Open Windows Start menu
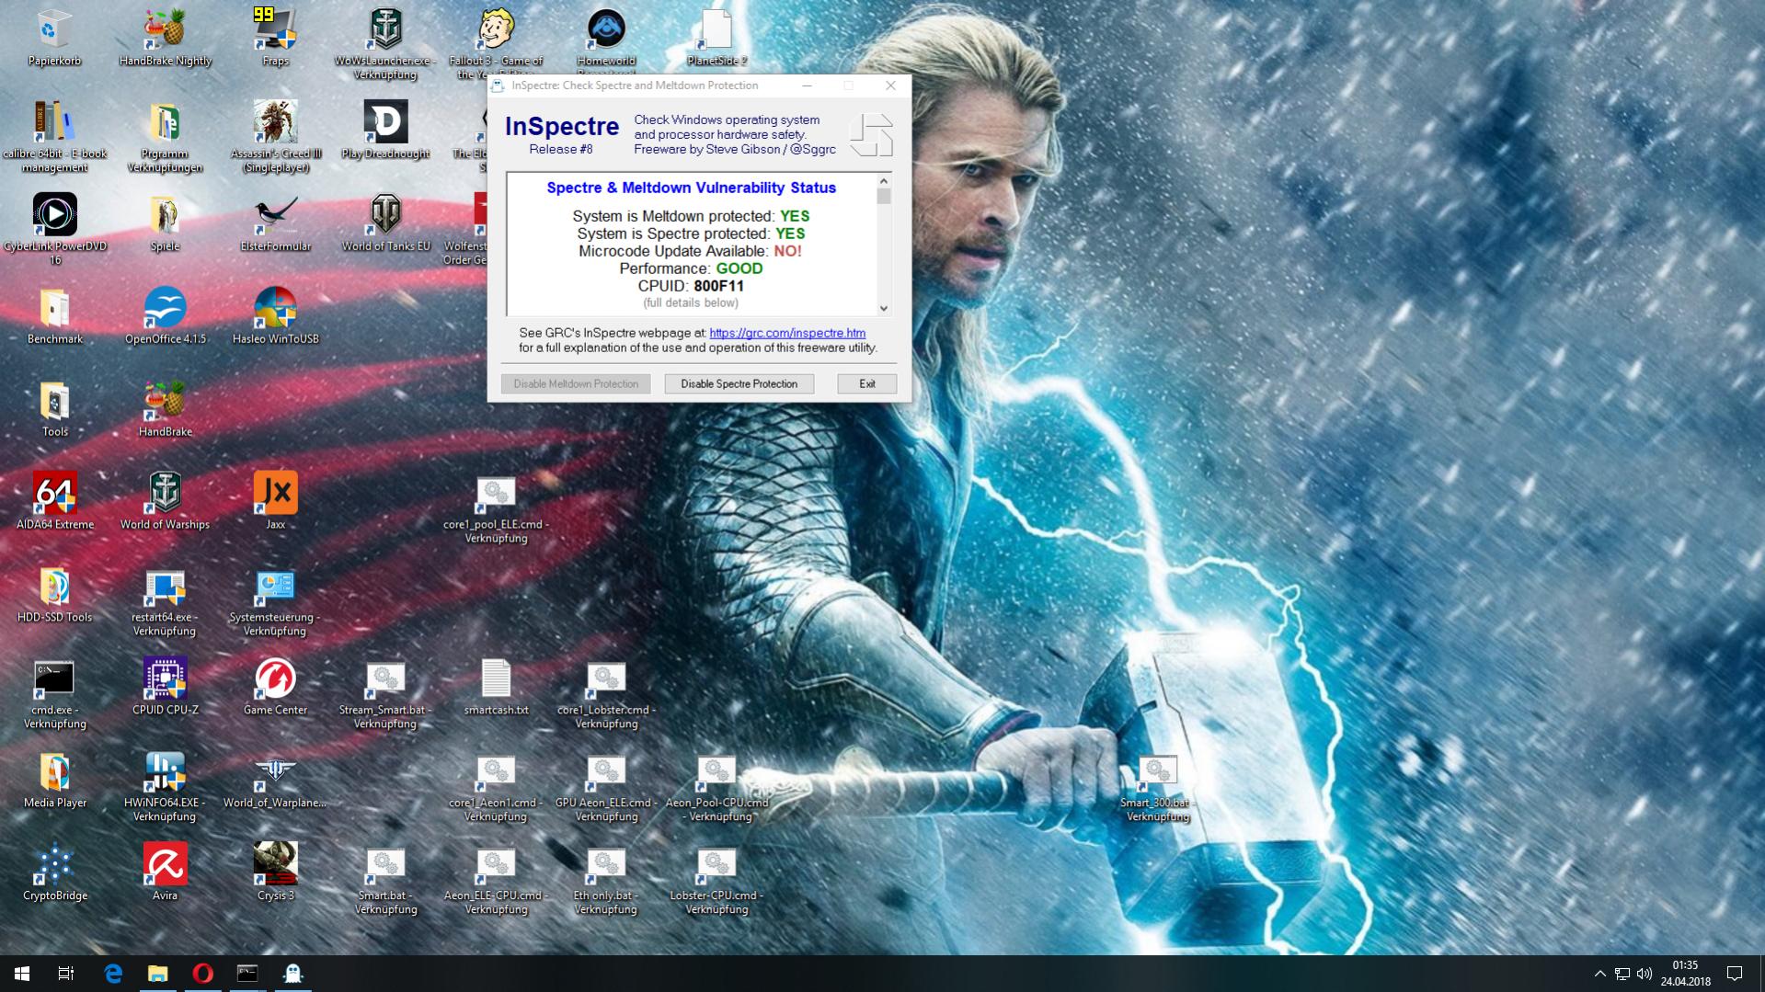The height and width of the screenshot is (992, 1765). tap(22, 974)
